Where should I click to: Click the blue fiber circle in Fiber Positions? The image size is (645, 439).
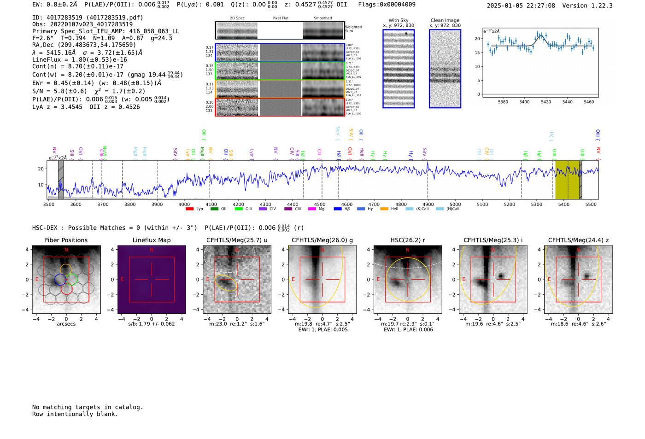click(60, 280)
